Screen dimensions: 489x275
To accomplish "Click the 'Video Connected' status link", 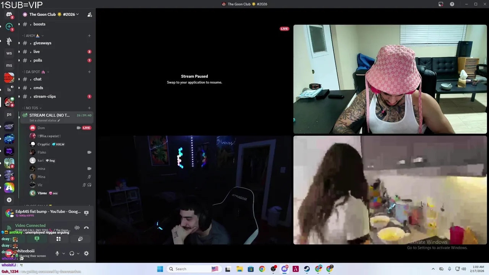I will click(30, 225).
